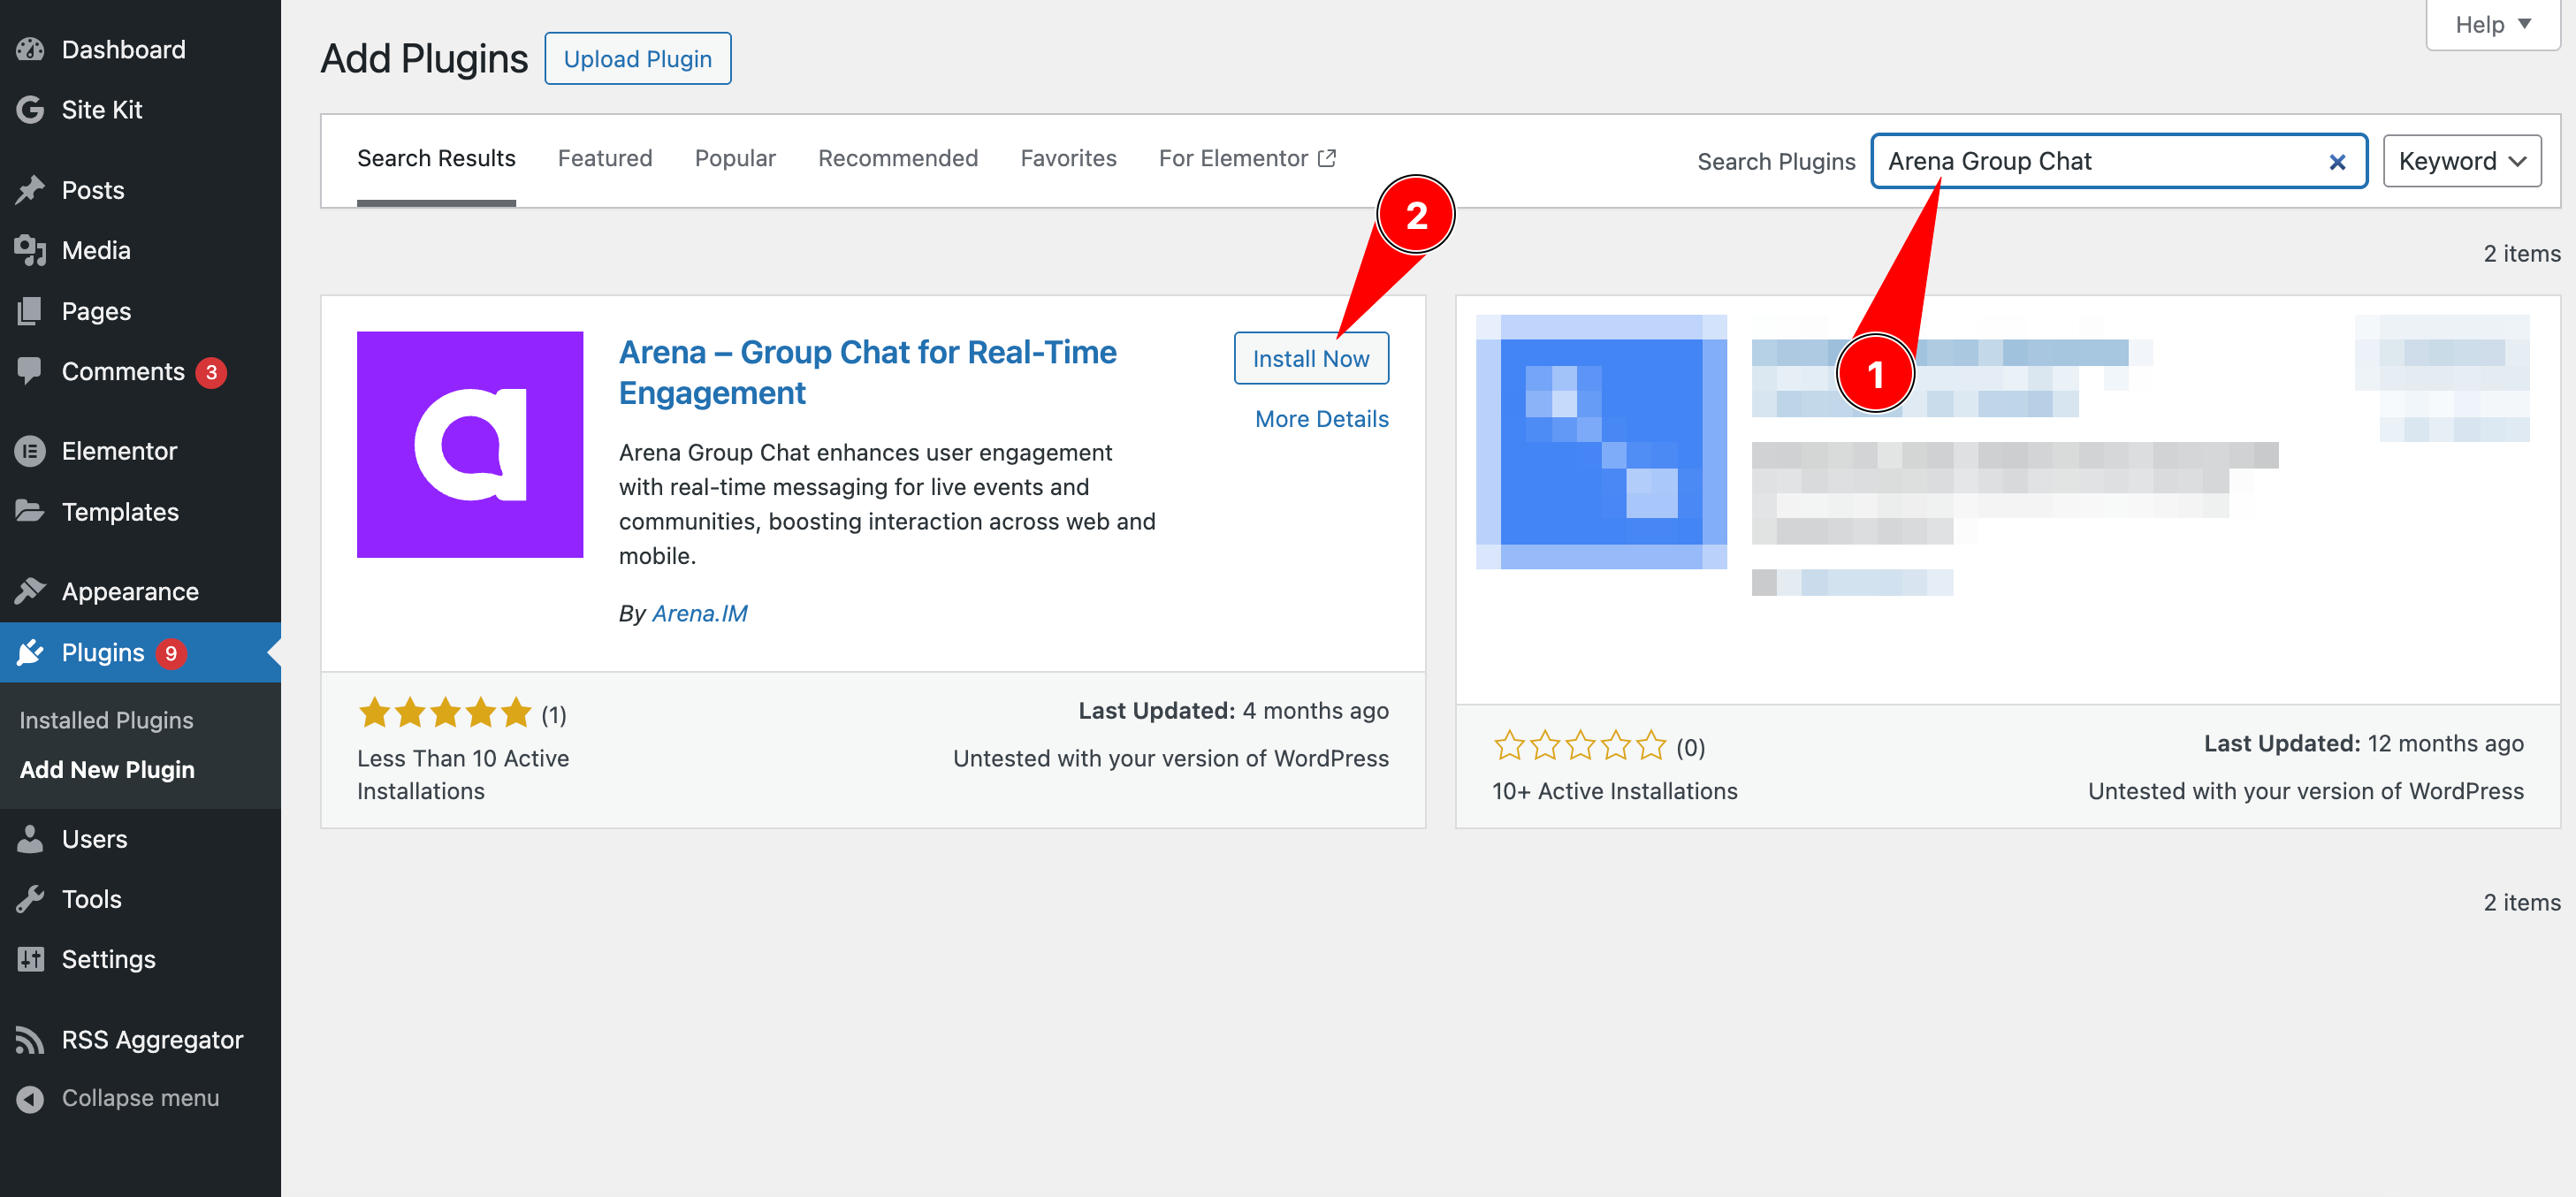Screen dimensions: 2576x1197
Task: Open the Keyword search type dropdown
Action: 2461,161
